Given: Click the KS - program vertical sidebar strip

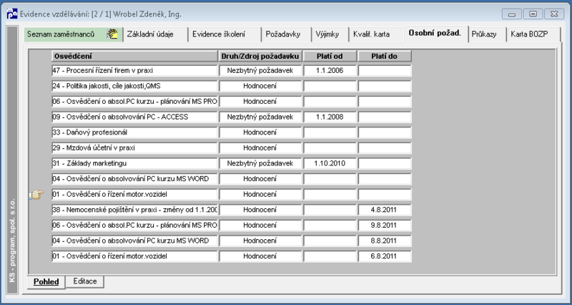Looking at the screenshot, I should tap(12, 160).
